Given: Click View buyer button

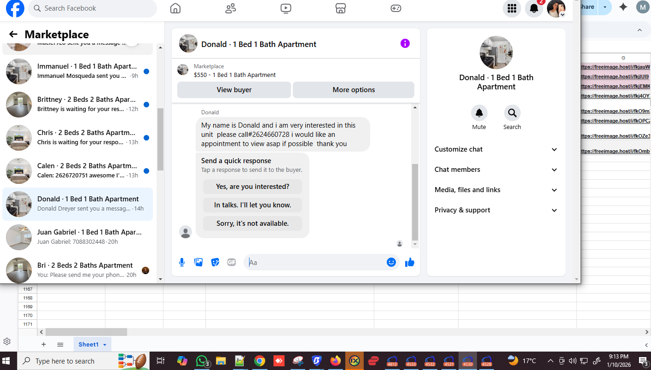Looking at the screenshot, I should (x=234, y=90).
